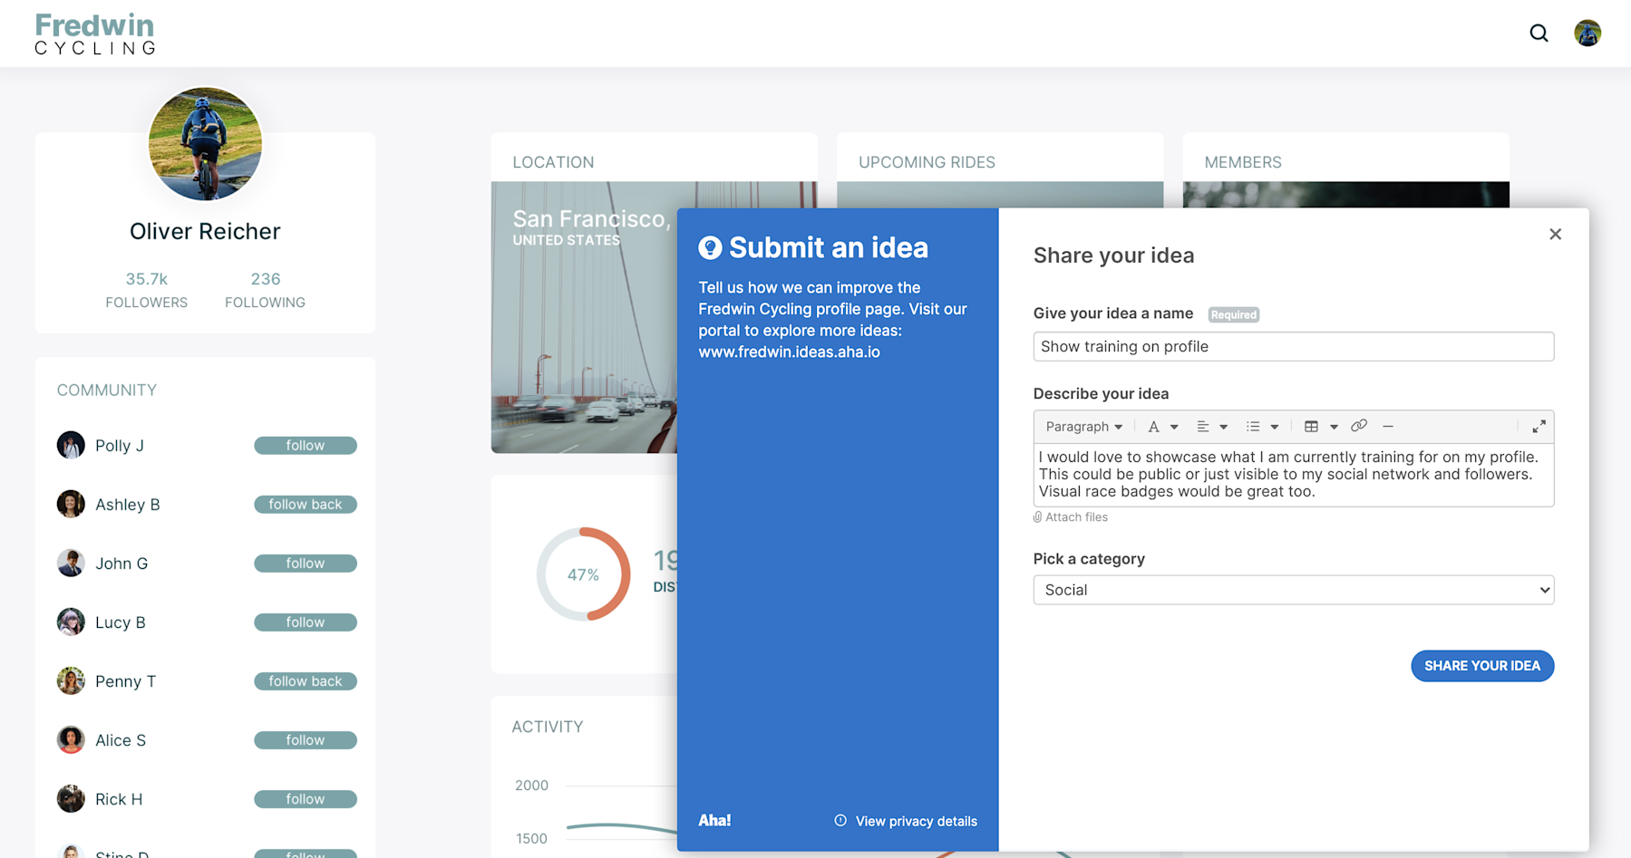Click the 47% progress ring
The image size is (1631, 858).
[584, 573]
